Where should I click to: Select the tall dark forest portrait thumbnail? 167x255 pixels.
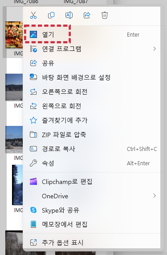pos(17,185)
